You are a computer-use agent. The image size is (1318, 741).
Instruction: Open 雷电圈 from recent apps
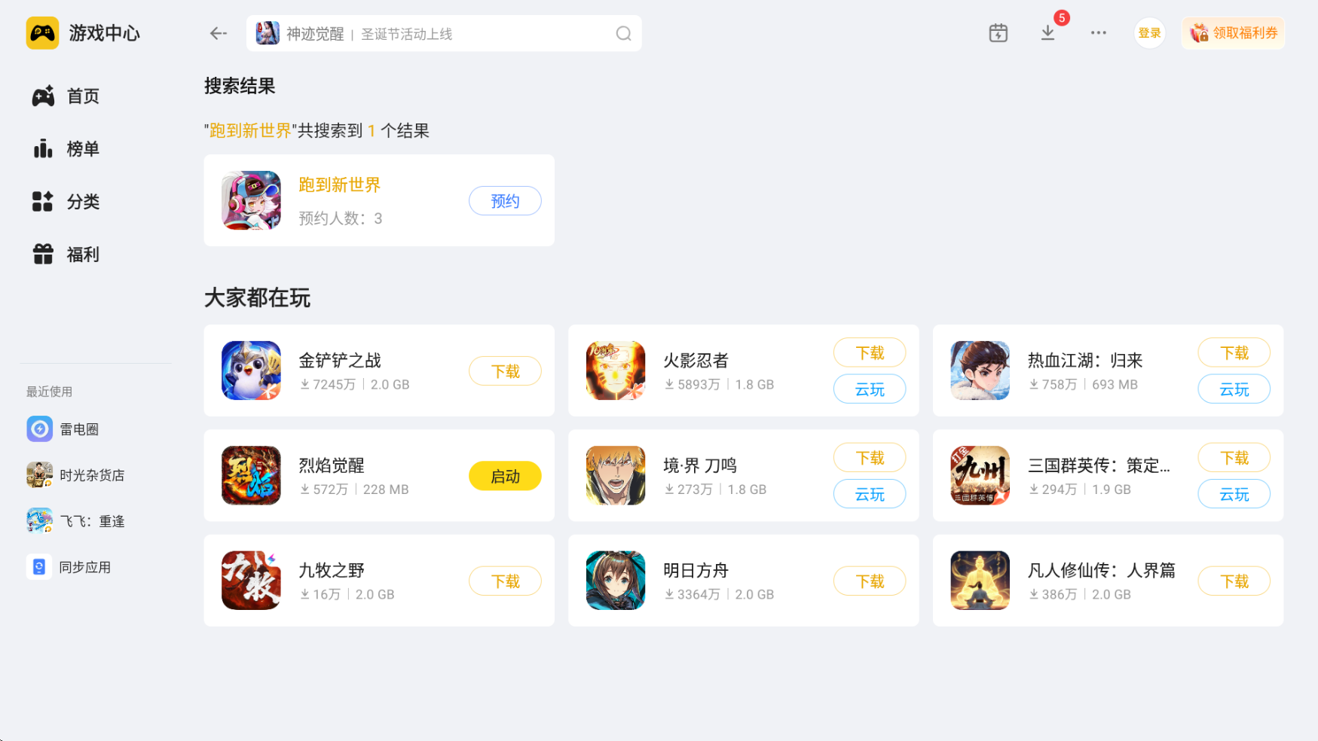tap(63, 429)
